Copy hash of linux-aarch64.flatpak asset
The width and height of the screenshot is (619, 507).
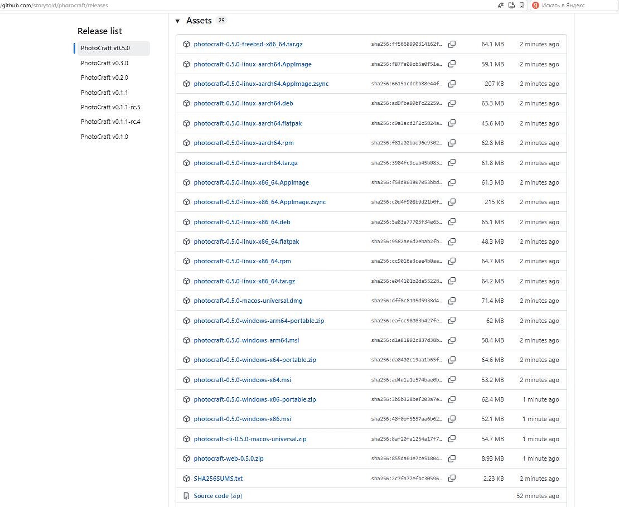pos(452,123)
